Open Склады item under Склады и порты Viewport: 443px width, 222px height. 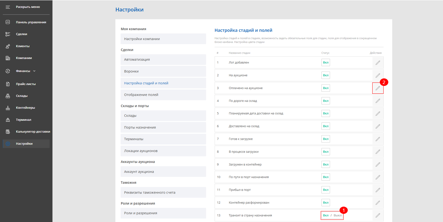pyautogui.click(x=163, y=116)
